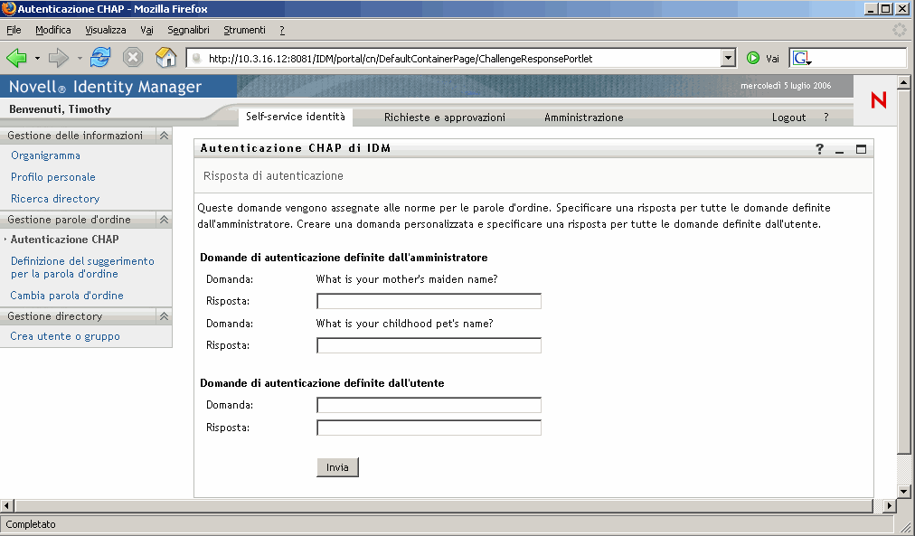Click the Back navigation arrow

[x=18, y=57]
